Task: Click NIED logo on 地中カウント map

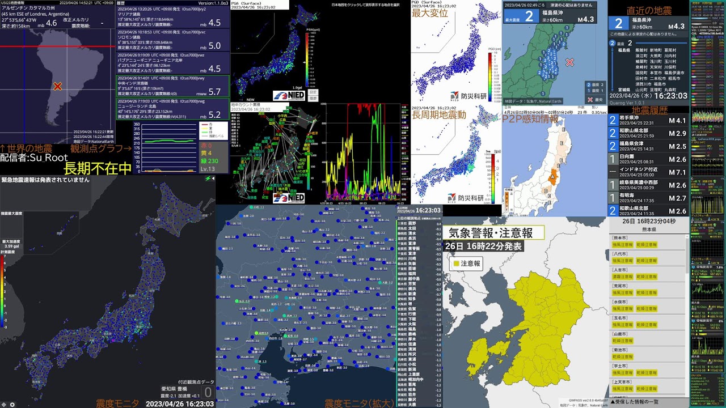Action: click(288, 198)
